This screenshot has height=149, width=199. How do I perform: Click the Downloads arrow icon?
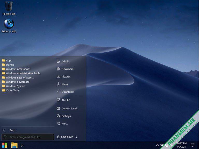pyautogui.click(x=58, y=91)
